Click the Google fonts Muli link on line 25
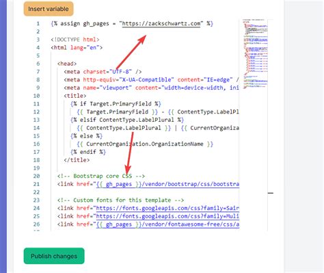The image size is (324, 273). [x=167, y=216]
